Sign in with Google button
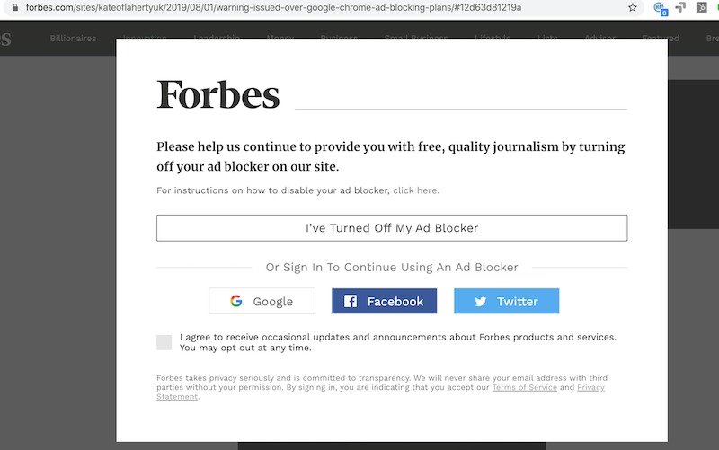The height and width of the screenshot is (450, 719). [x=262, y=301]
